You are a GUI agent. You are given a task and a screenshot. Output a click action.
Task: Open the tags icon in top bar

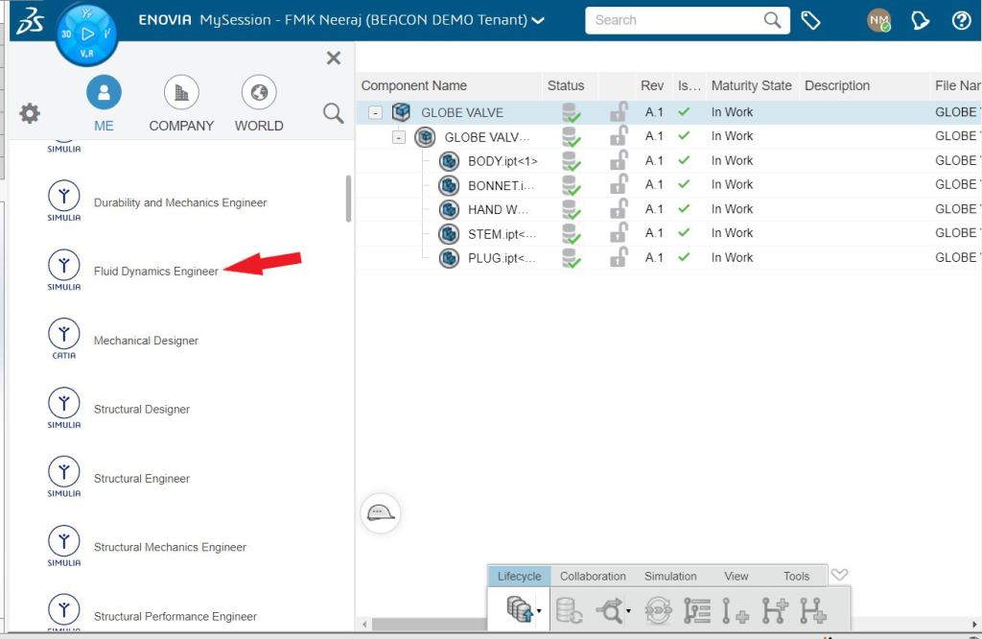tap(811, 21)
